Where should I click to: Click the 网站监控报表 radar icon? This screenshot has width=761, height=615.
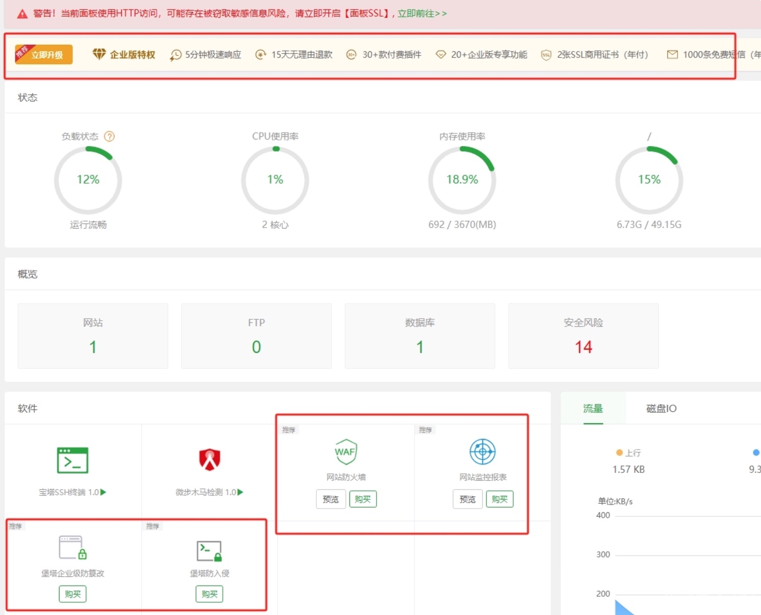pos(482,452)
